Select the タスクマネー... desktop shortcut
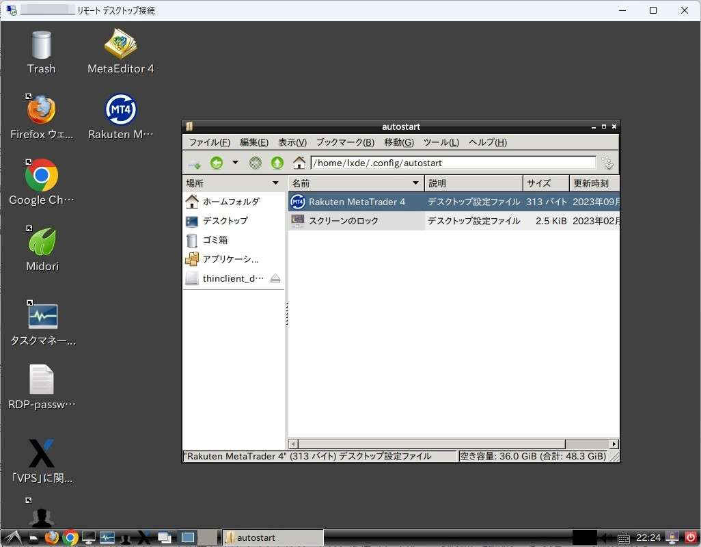This screenshot has width=701, height=547. [x=43, y=323]
